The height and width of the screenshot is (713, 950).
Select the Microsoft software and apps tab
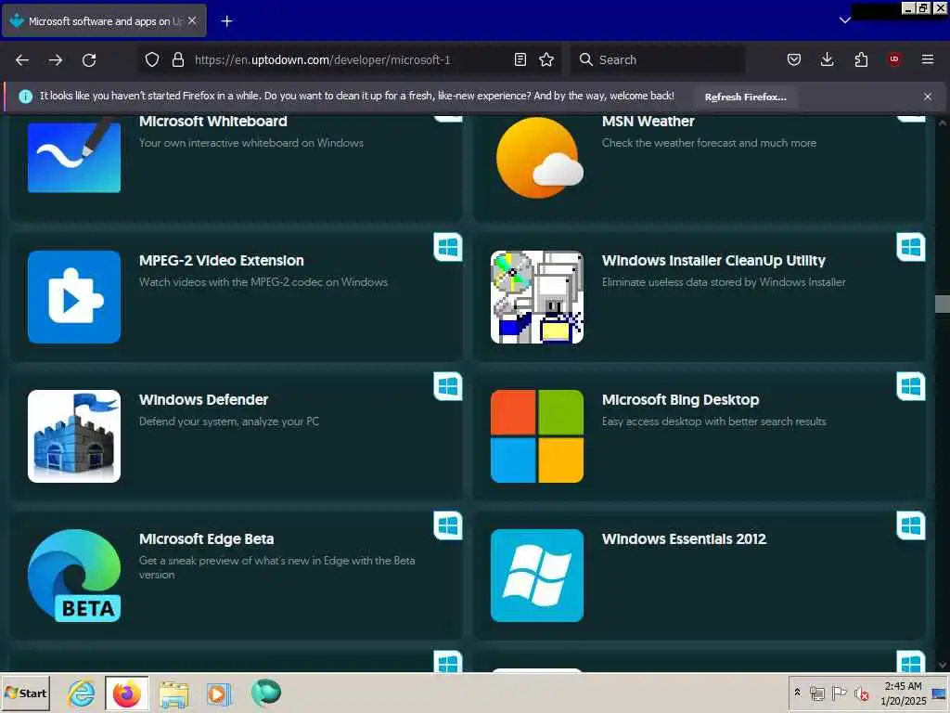(x=104, y=20)
